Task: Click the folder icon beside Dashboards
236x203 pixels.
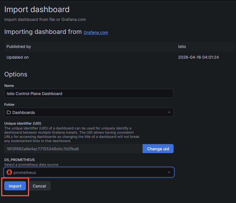Action: pos(9,112)
